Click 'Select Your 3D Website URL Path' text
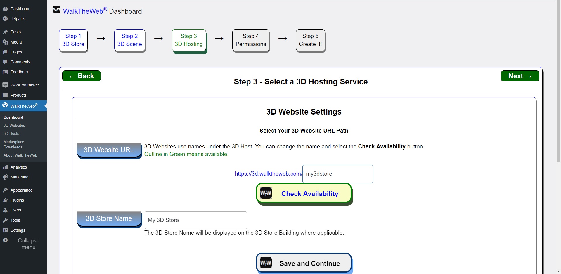Viewport: 561px width, 274px height. (x=304, y=131)
